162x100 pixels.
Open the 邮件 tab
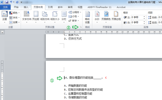coord(60,7)
